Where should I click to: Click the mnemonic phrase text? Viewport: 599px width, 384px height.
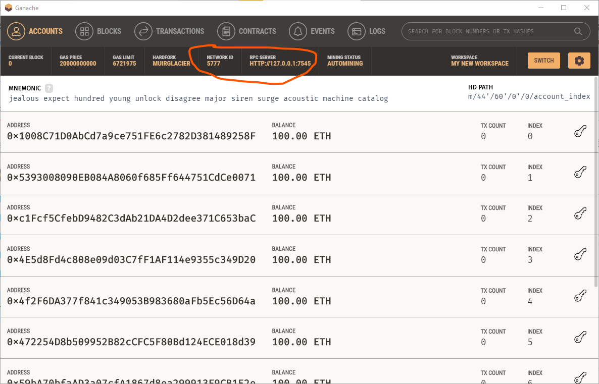pyautogui.click(x=198, y=98)
